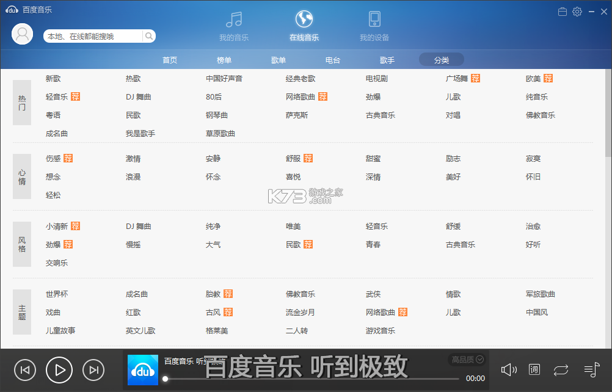Play the previous track
Viewport: 612px width, 392px height.
pyautogui.click(x=25, y=370)
